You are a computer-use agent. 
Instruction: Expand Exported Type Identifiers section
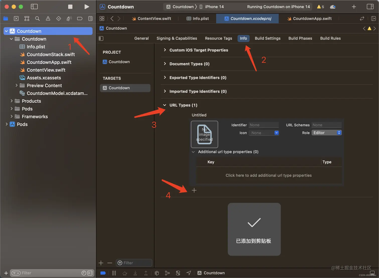coord(165,78)
